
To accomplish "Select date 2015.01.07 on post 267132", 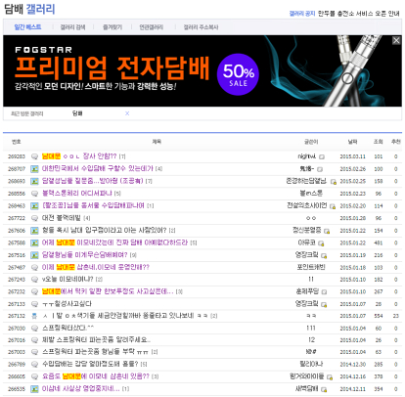I will pyautogui.click(x=352, y=316).
